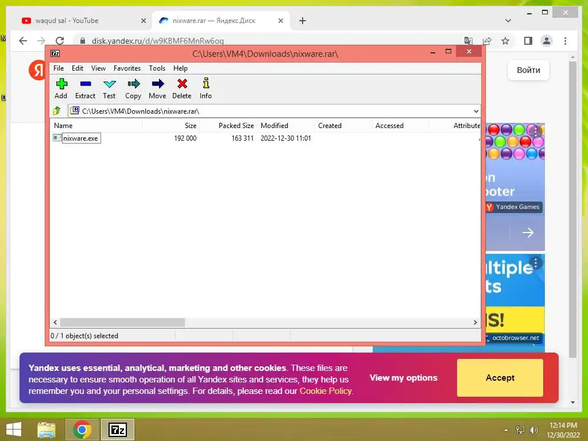Click the Test archive icon
This screenshot has width=588, height=441.
point(110,84)
